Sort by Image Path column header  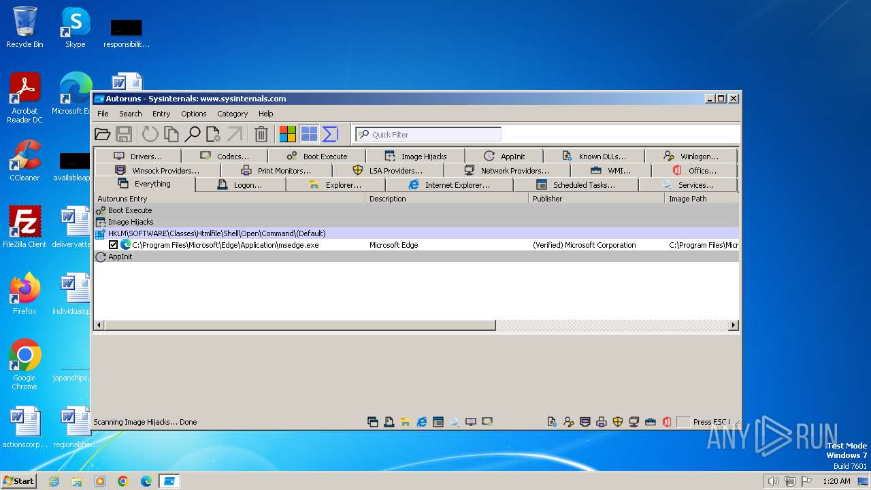point(702,199)
